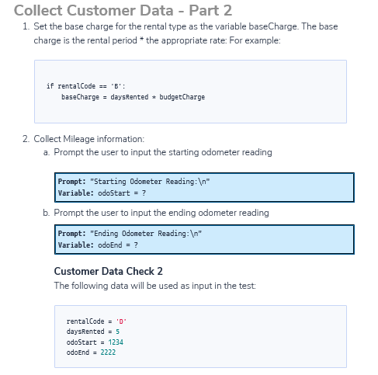Click the 'Variable: odoEnd = ?' line
The width and height of the screenshot is (378, 375).
coord(98,245)
